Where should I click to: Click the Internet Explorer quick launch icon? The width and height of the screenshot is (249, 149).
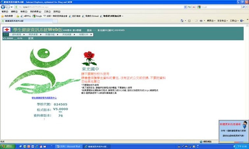(x=37, y=147)
